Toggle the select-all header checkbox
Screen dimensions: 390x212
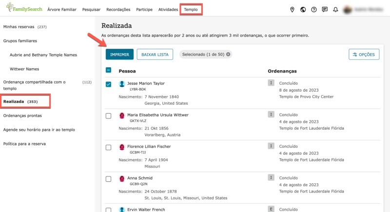point(108,70)
